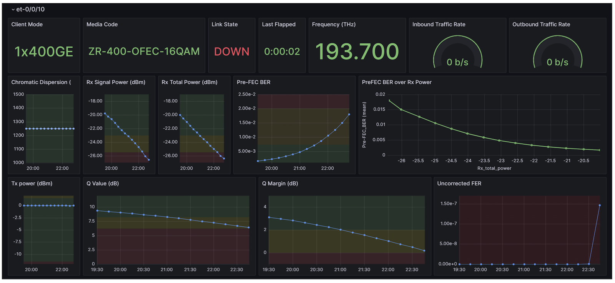Open the Last Flapped panel title

(x=279, y=24)
